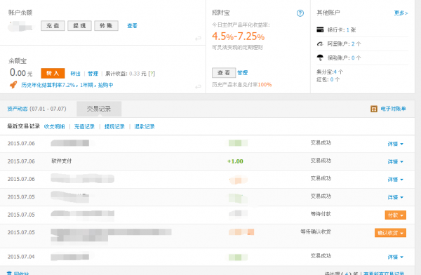
Task: Open the orange 确认收货 dropdown button
Action: click(390, 233)
